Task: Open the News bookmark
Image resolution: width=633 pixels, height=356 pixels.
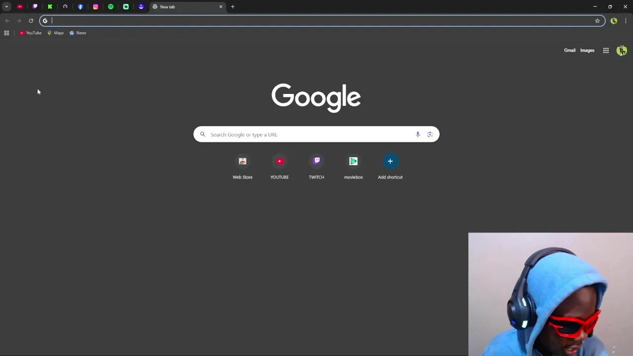Action: click(78, 33)
